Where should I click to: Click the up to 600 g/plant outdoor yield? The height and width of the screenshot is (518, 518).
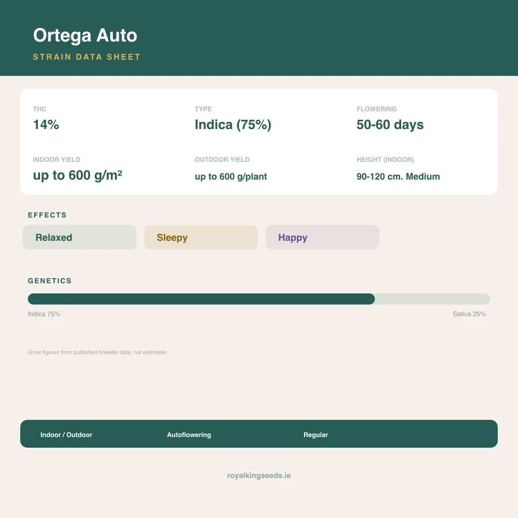click(x=231, y=177)
